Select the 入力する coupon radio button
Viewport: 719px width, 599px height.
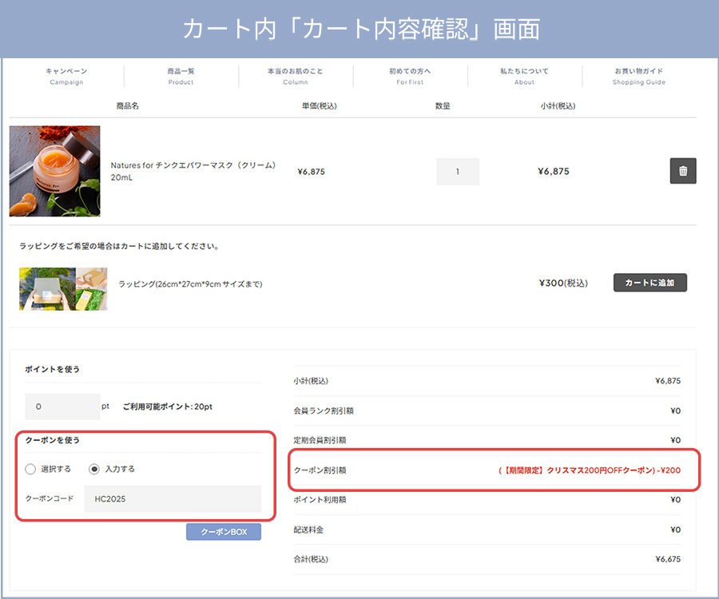point(93,469)
